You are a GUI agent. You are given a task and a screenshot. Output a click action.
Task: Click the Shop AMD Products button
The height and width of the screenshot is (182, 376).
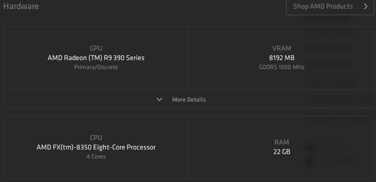click(323, 6)
